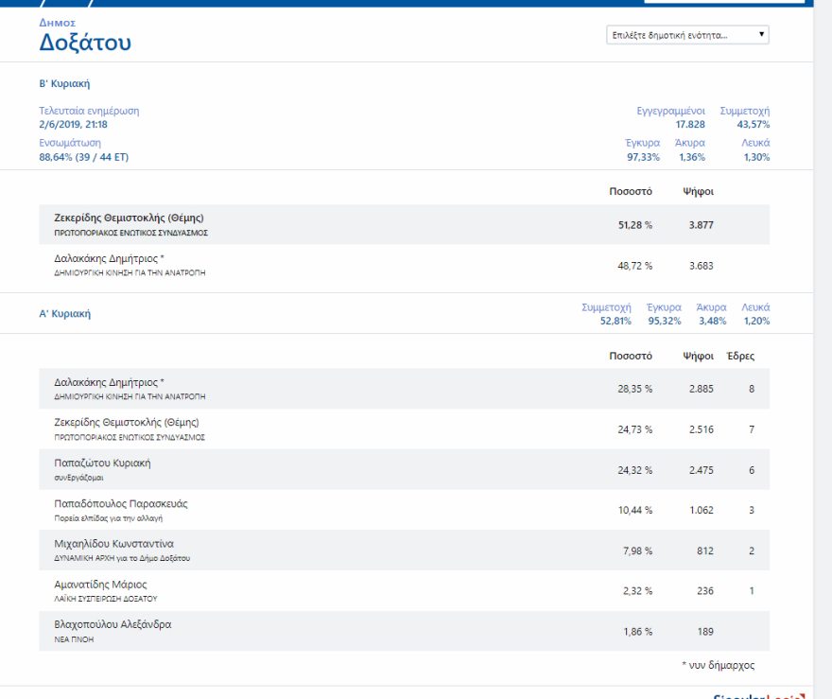The image size is (832, 699).
Task: Click the Δοξάτου municipality heading
Action: click(x=85, y=43)
